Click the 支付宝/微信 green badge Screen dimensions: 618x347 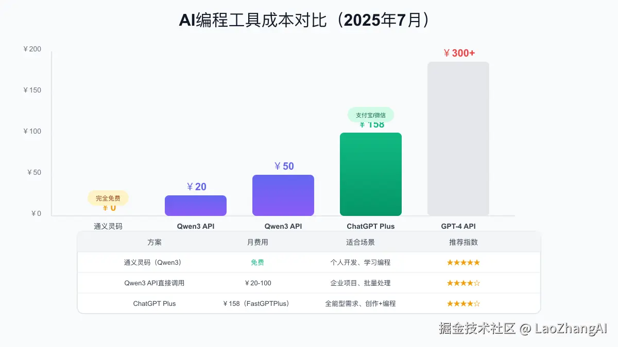371,115
